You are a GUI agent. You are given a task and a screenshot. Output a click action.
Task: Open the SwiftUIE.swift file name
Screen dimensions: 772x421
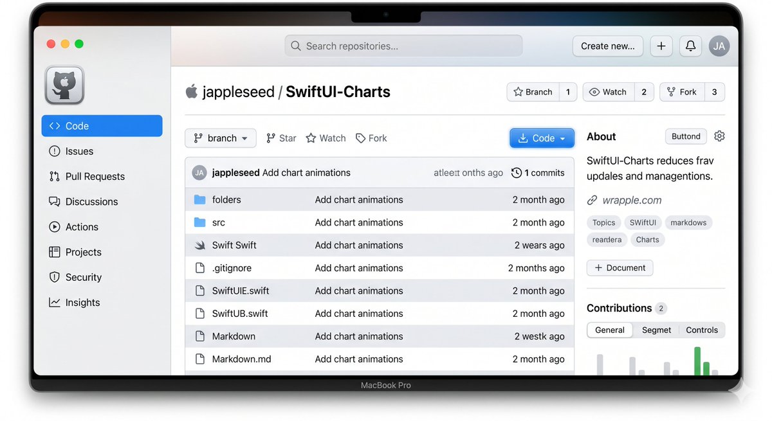pyautogui.click(x=241, y=291)
